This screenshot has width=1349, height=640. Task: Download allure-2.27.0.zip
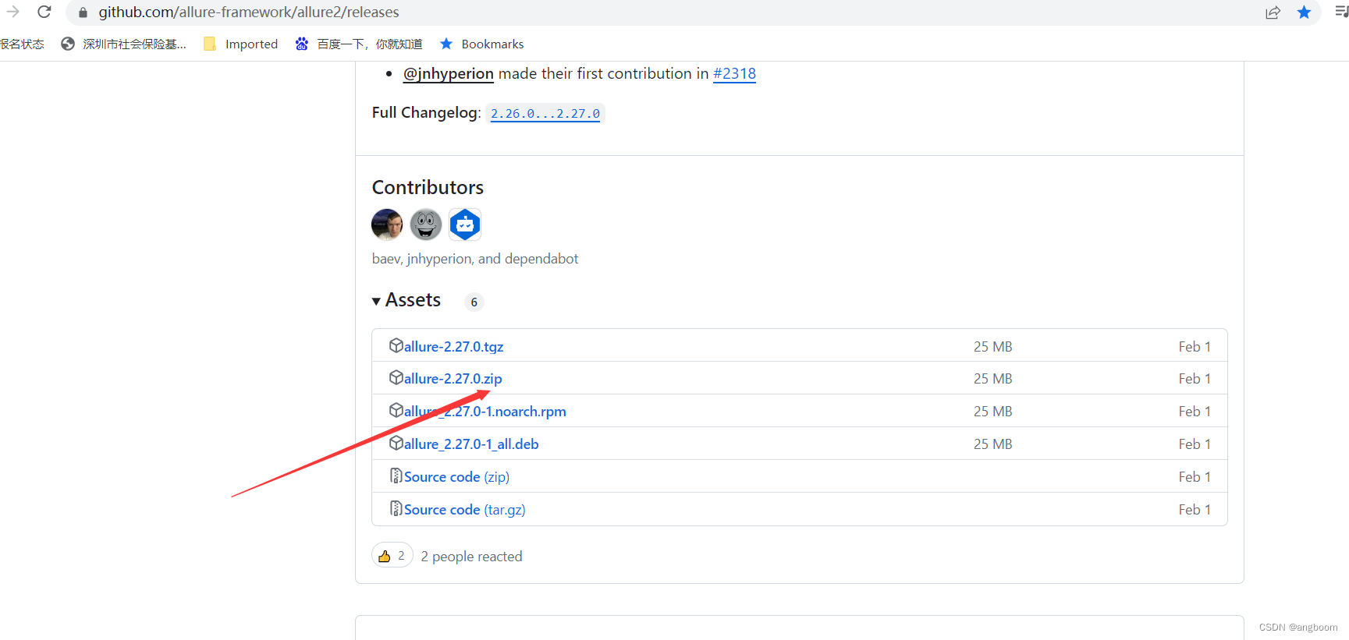click(x=453, y=378)
